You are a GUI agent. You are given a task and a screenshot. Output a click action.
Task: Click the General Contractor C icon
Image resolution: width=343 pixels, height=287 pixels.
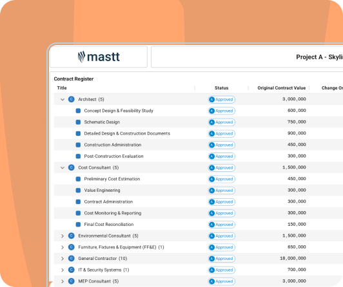pos(72,259)
